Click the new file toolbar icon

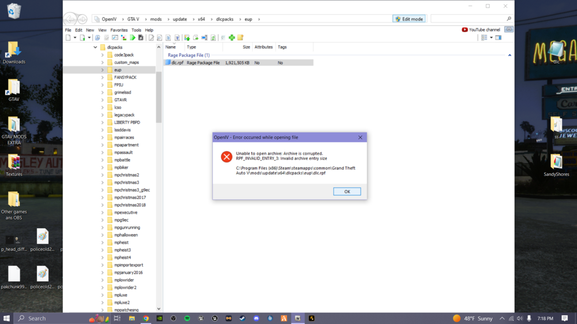[68, 37]
